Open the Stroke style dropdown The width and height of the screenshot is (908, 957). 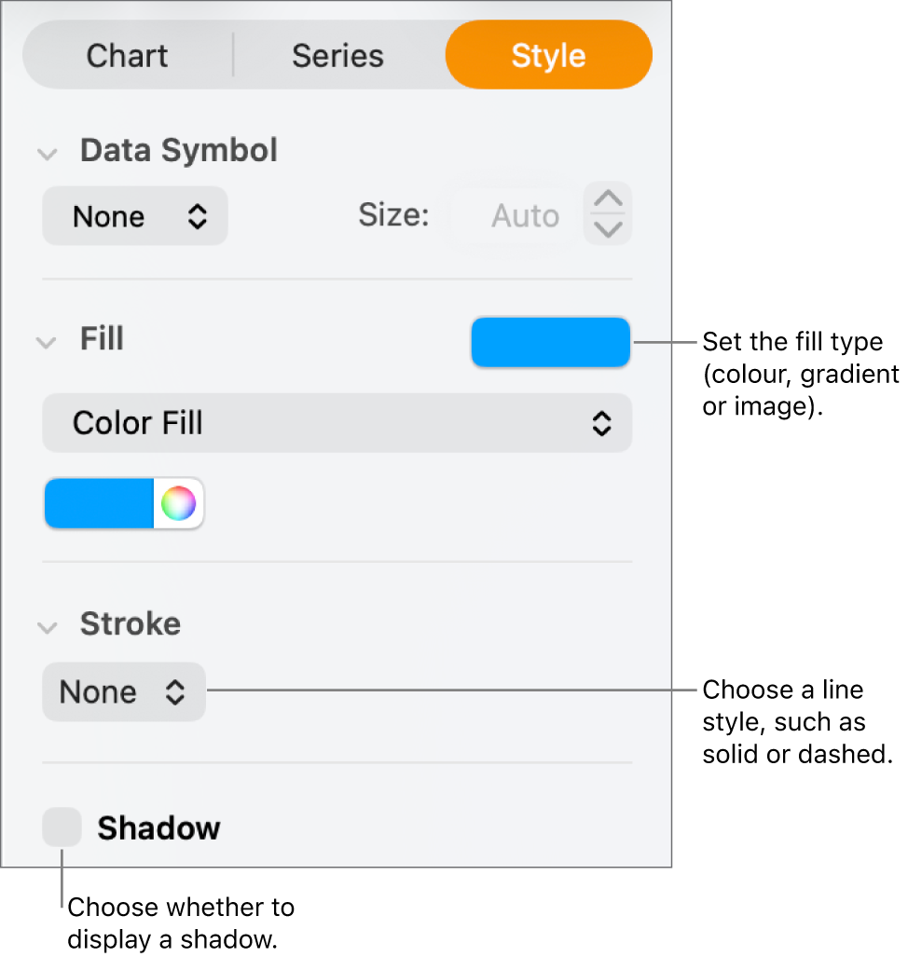click(123, 691)
